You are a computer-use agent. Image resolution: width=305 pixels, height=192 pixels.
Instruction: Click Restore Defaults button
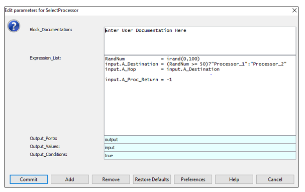152,179
